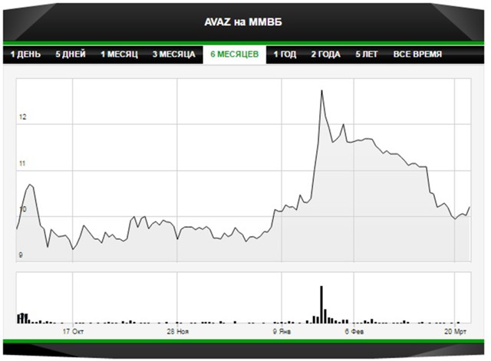
Task: Click the 9 price axis label
Action: click(x=22, y=254)
